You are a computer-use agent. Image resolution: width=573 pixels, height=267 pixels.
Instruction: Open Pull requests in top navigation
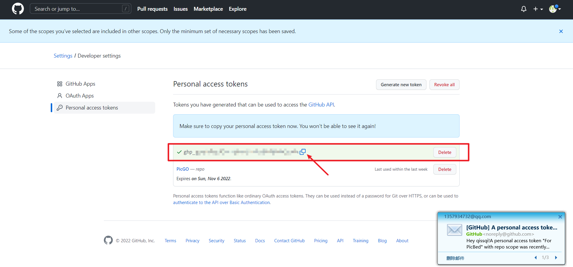click(x=153, y=9)
